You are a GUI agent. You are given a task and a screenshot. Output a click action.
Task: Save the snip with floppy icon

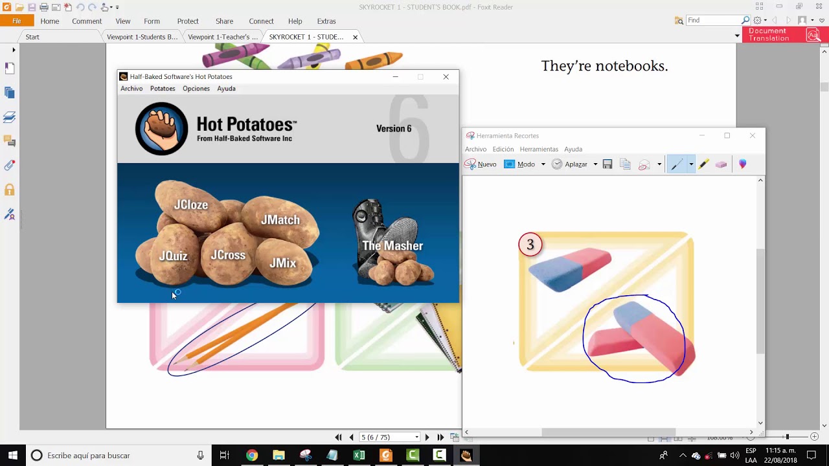point(608,164)
